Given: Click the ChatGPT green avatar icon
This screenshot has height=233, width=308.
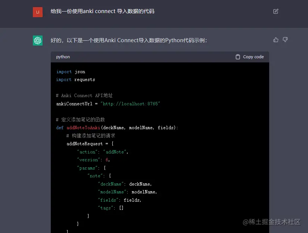Looking at the screenshot, I should click(37, 40).
